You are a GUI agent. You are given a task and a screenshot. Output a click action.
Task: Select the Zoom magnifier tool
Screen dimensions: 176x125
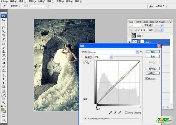click(x=4, y=102)
